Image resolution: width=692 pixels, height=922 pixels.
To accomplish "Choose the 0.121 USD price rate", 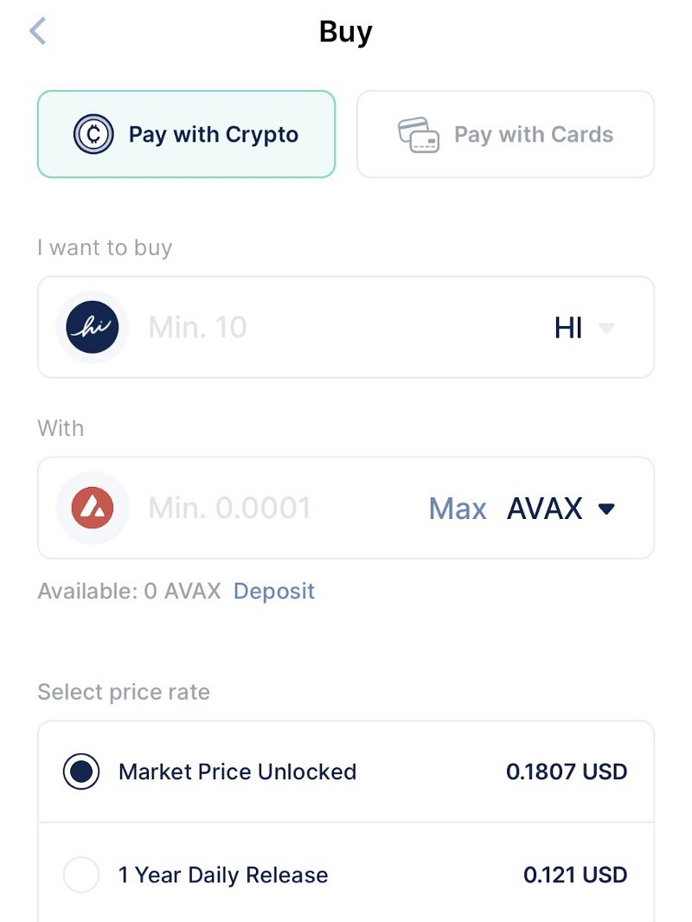I will pyautogui.click(x=575, y=875).
